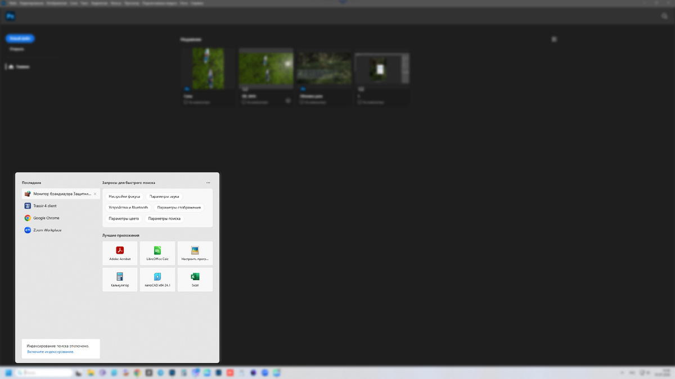
Task: Select Параметры поиска quick search chip
Action: (164, 218)
